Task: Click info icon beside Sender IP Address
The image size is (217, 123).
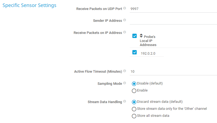Action: click(125, 20)
